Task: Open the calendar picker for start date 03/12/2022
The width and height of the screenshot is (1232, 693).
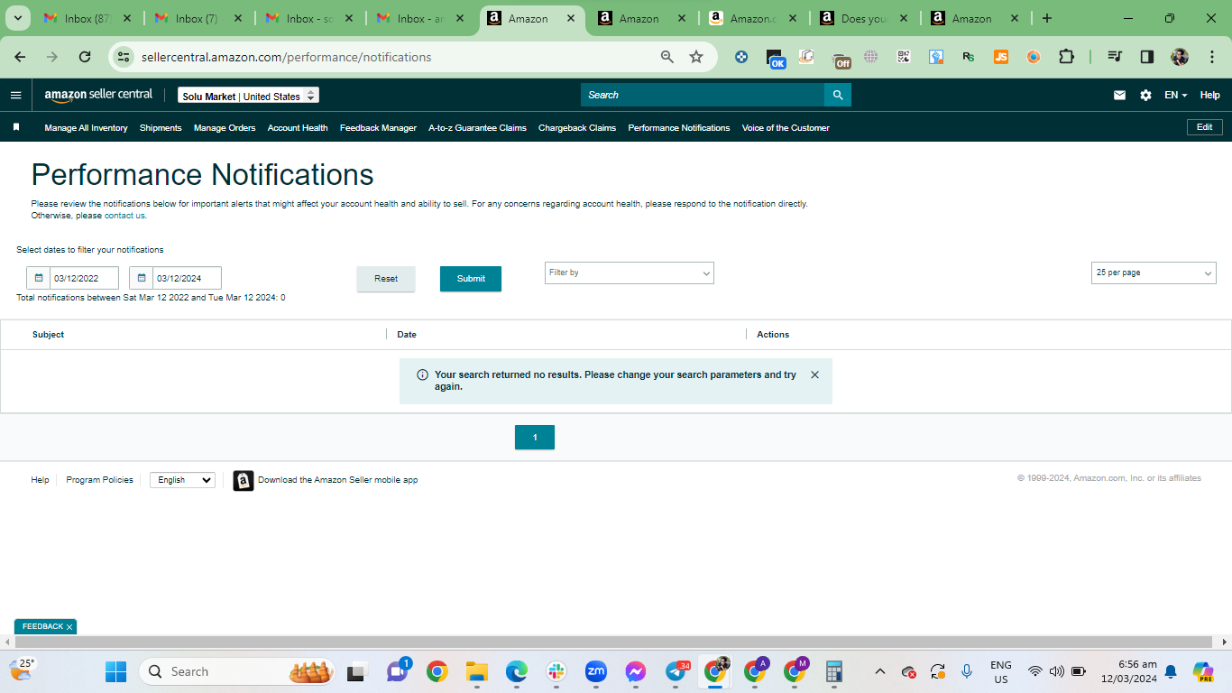Action: click(x=39, y=278)
